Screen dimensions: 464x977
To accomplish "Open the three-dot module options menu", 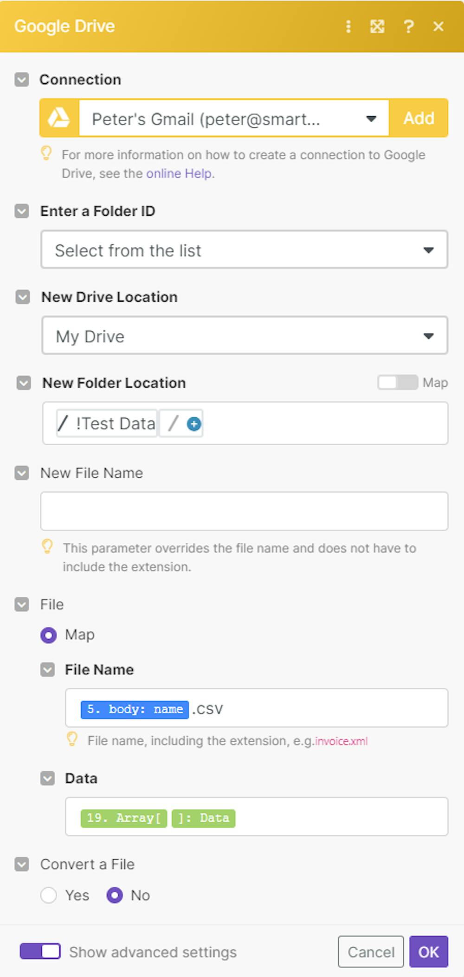I will click(x=348, y=26).
